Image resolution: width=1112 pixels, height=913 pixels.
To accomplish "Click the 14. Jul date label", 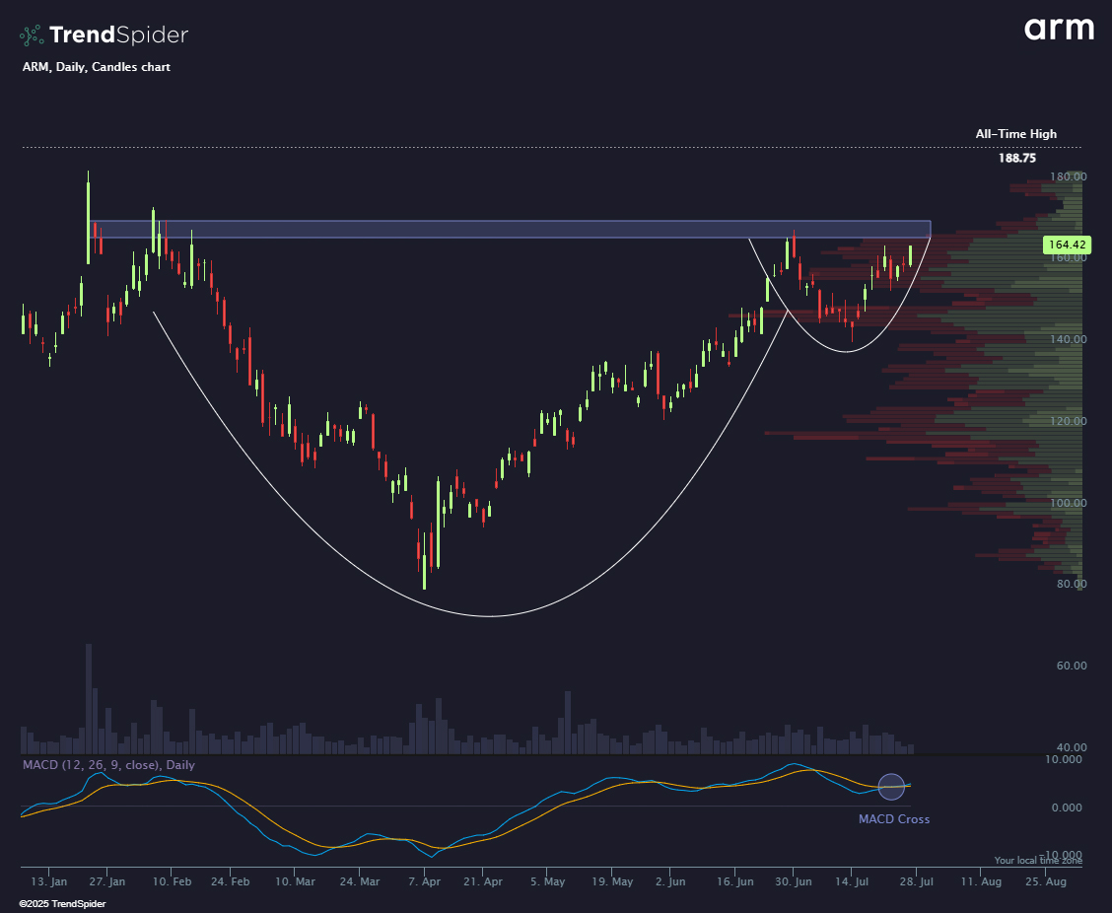I will click(852, 881).
